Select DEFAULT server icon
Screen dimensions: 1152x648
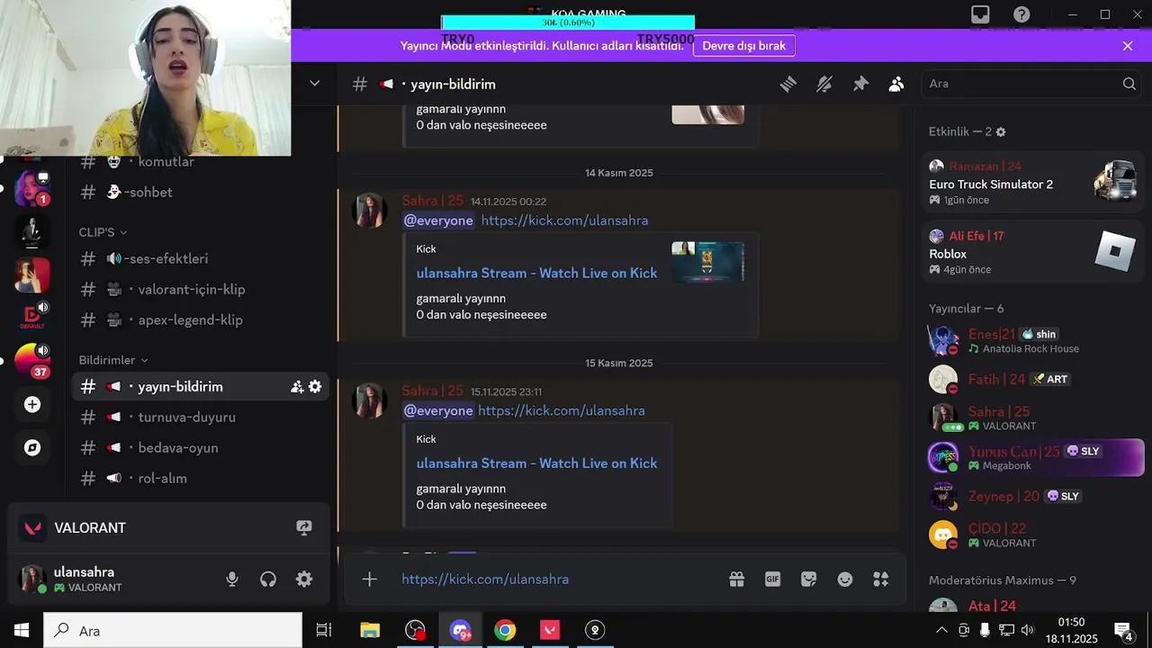(32, 318)
